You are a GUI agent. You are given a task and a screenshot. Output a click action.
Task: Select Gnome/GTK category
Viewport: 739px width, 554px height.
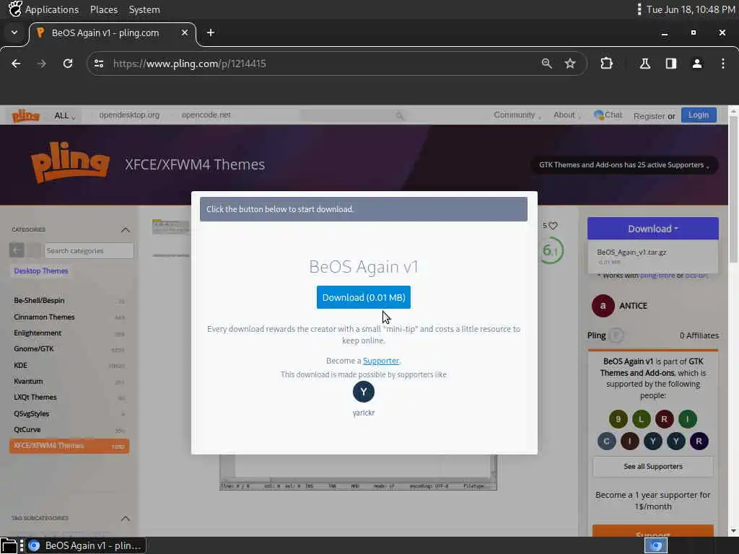(33, 349)
